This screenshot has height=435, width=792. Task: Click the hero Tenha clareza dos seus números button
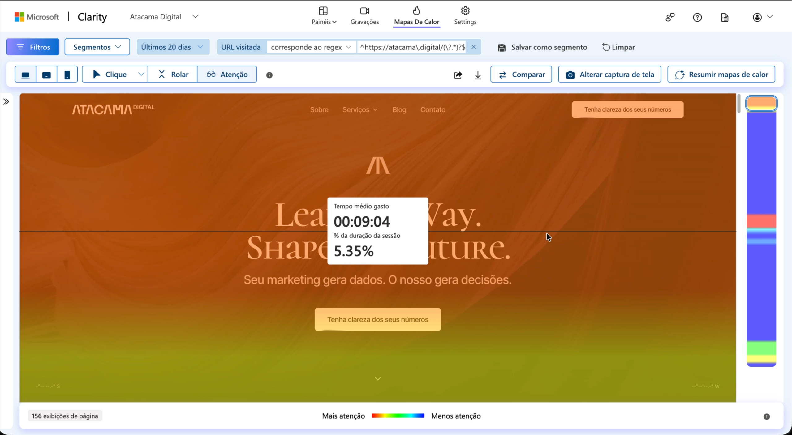pyautogui.click(x=378, y=319)
